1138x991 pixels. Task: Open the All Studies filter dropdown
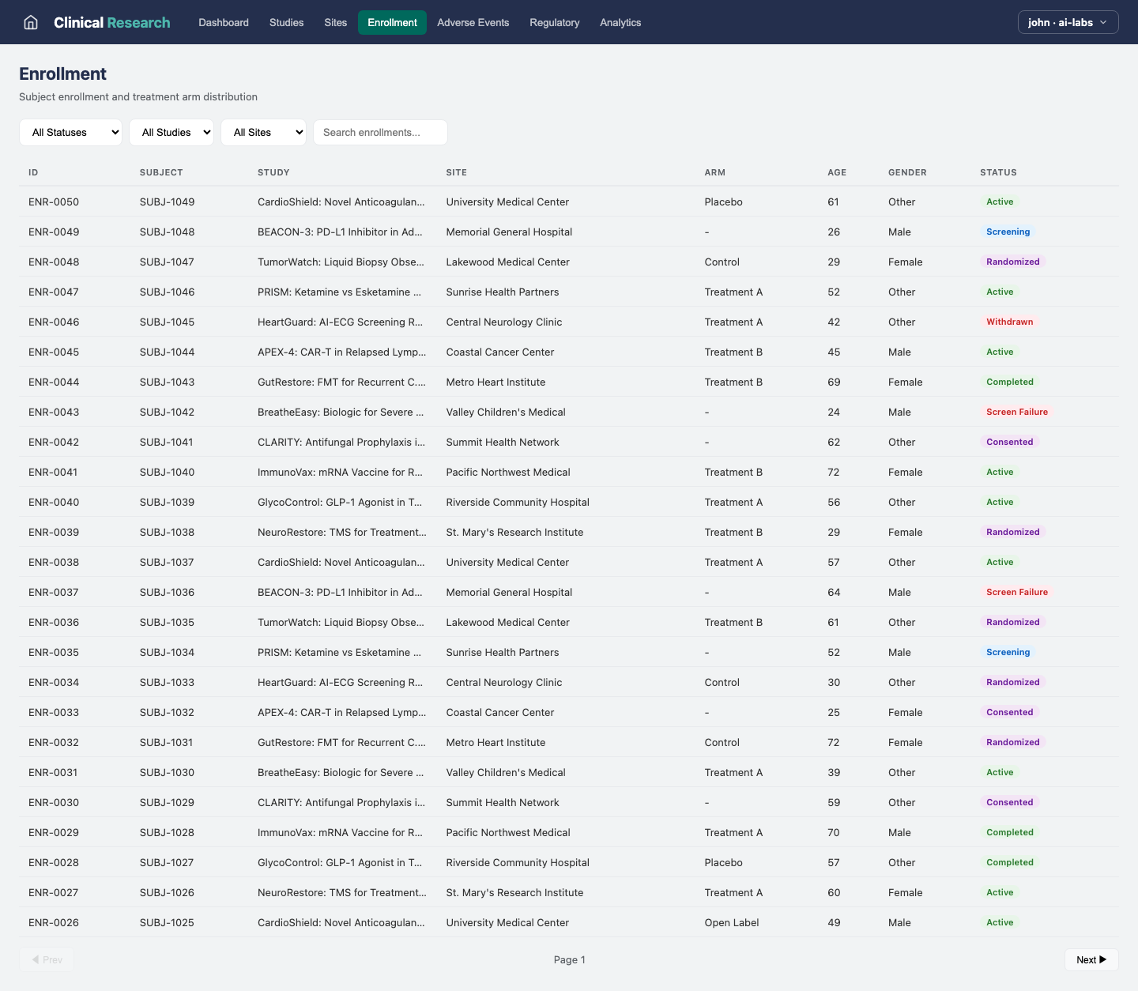click(x=171, y=132)
